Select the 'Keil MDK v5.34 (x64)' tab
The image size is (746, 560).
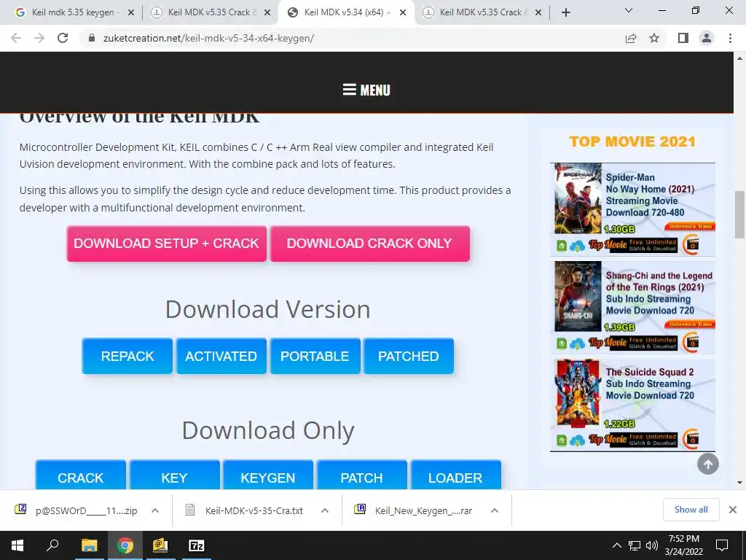point(346,13)
